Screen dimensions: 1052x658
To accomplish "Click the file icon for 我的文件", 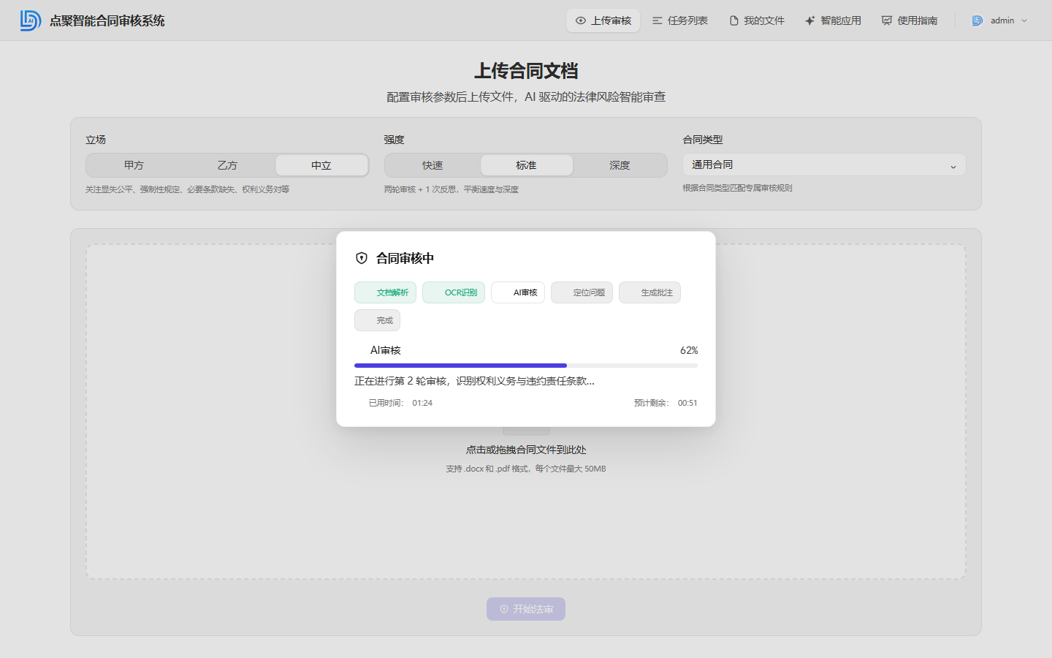I will [734, 20].
